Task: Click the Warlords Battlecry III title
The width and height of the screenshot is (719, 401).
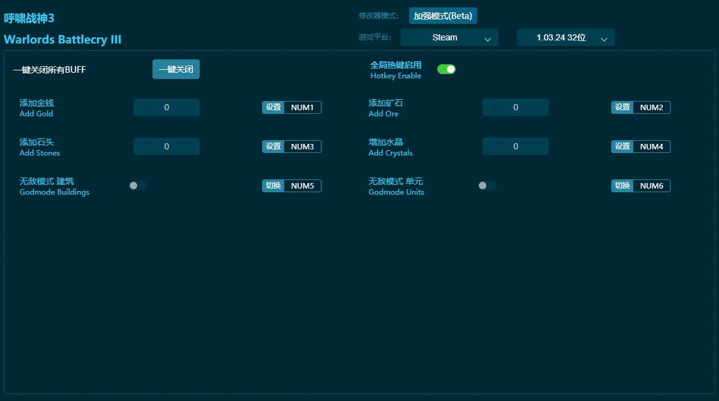Action: coord(62,40)
